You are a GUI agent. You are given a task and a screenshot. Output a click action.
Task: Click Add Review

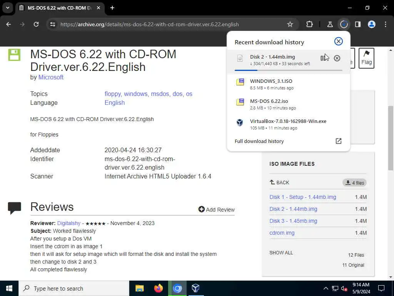(x=216, y=209)
